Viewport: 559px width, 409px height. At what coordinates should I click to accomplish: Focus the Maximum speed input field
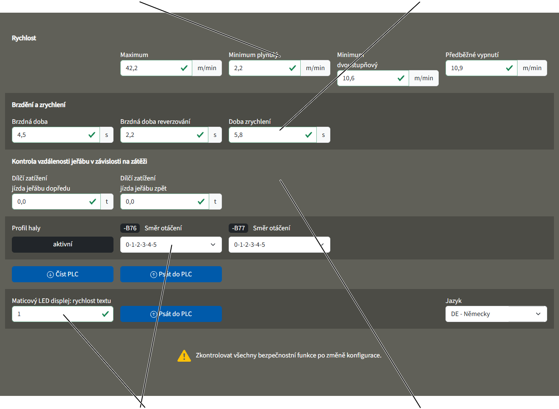point(156,68)
